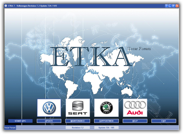Open the SUPPORTWEB page
The width and height of the screenshot is (183, 134).
[107, 121]
